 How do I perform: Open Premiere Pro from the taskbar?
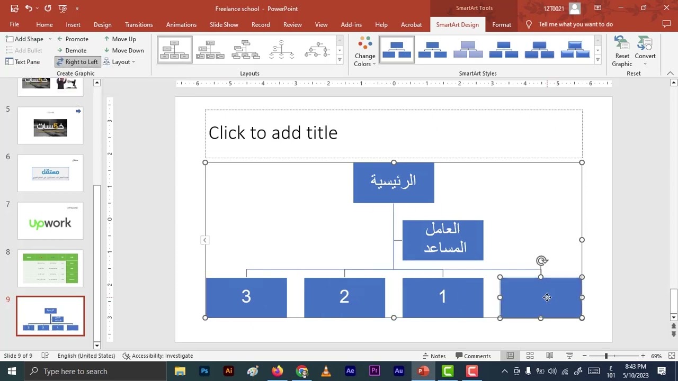click(374, 371)
